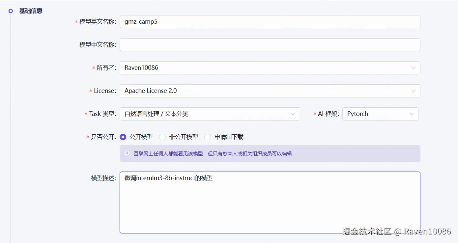The height and width of the screenshot is (243, 458).
Task: Focus the empty 模型中文名称 input field
Action: point(270,45)
